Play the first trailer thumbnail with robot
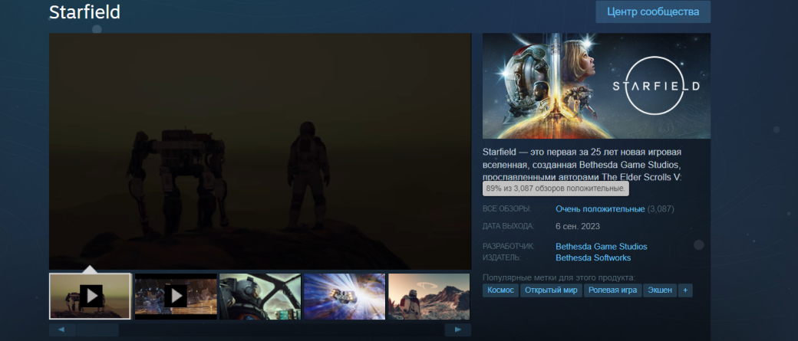This screenshot has width=798, height=341. pyautogui.click(x=90, y=297)
